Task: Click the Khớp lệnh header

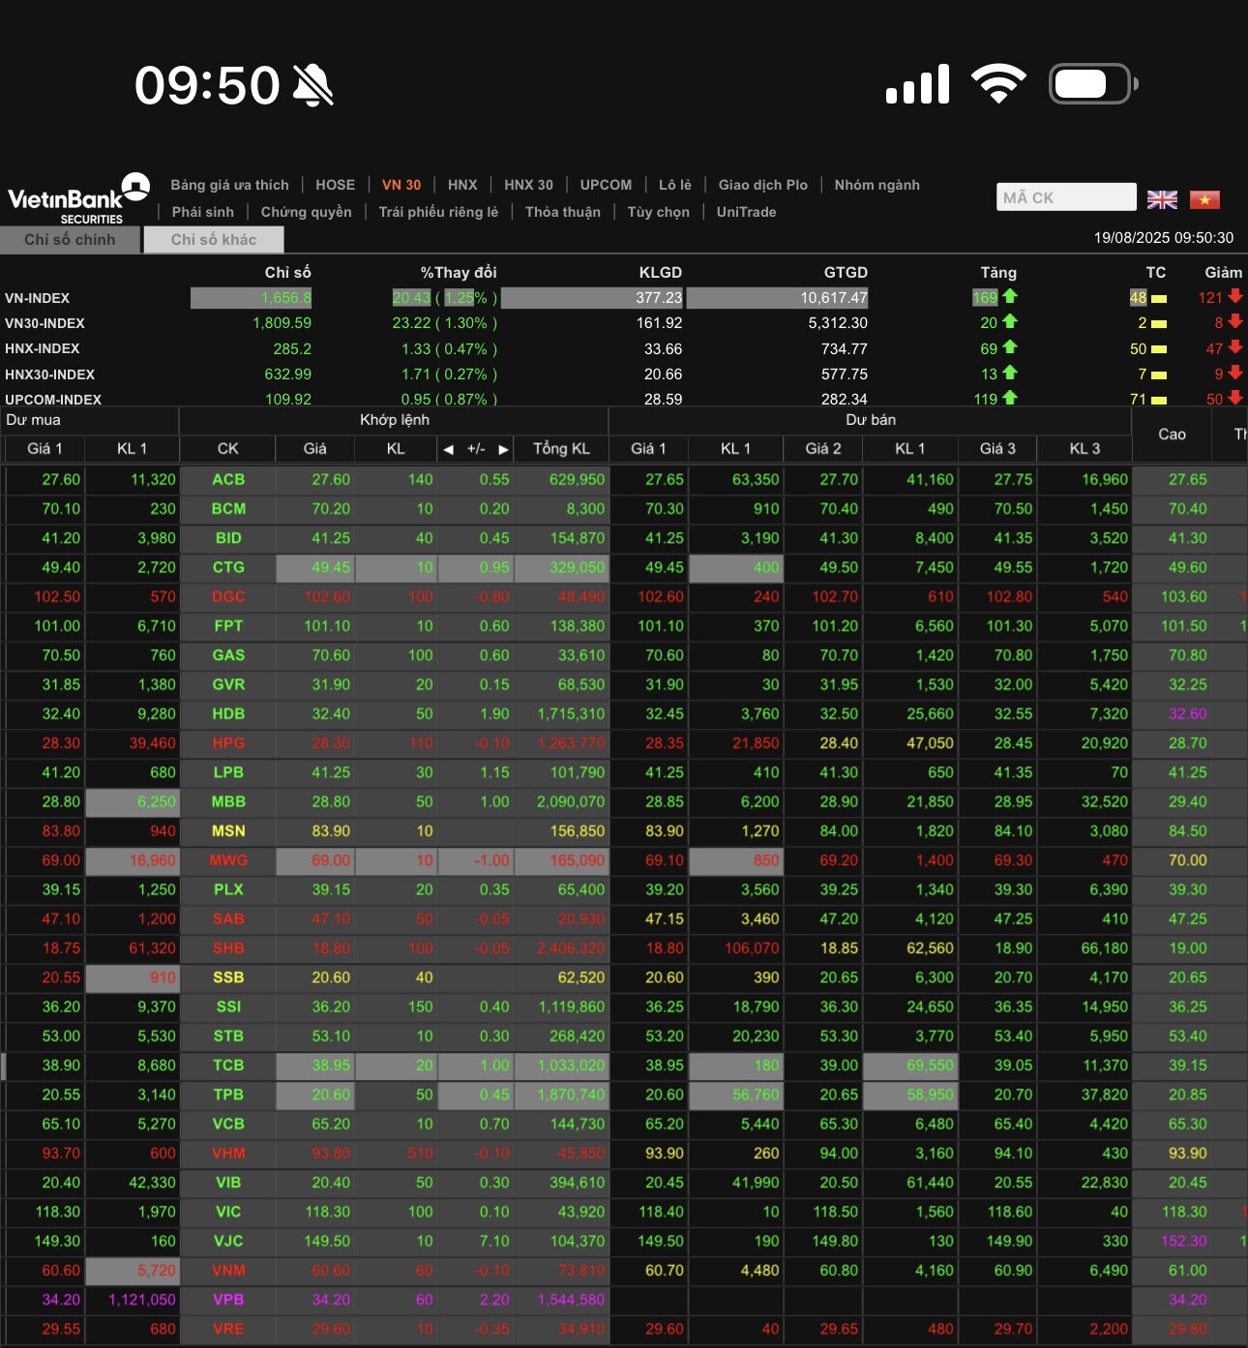Action: click(x=395, y=420)
